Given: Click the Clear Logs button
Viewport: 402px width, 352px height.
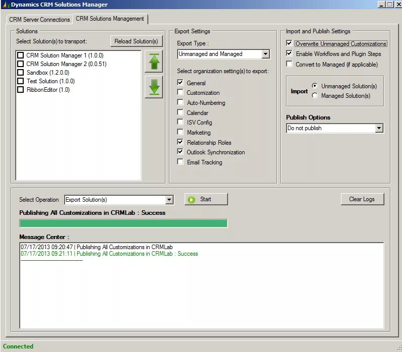Looking at the screenshot, I should point(362,199).
